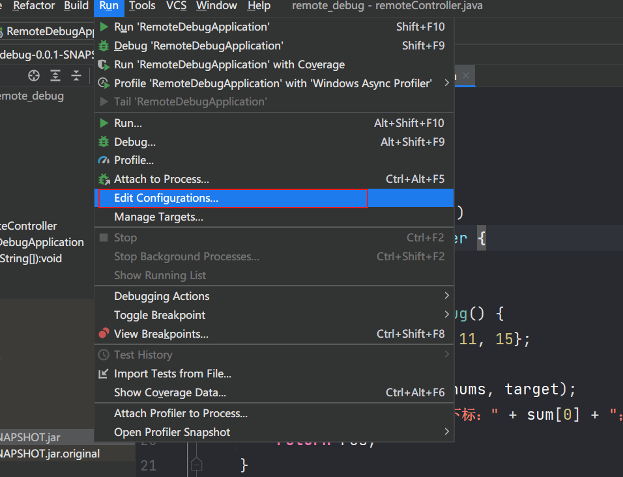Select the SNAPSHOT.jar.original file in tree
This screenshot has width=623, height=477.
point(50,454)
